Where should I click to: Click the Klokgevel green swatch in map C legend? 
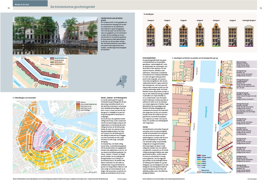coord(199,163)
